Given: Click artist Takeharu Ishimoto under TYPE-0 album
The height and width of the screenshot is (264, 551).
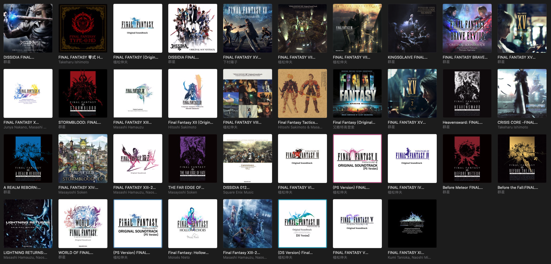Looking at the screenshot, I should tap(73, 62).
